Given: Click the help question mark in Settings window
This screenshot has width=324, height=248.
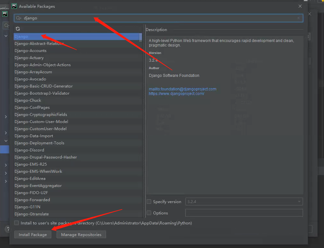Looking at the screenshot, I should point(8,229).
